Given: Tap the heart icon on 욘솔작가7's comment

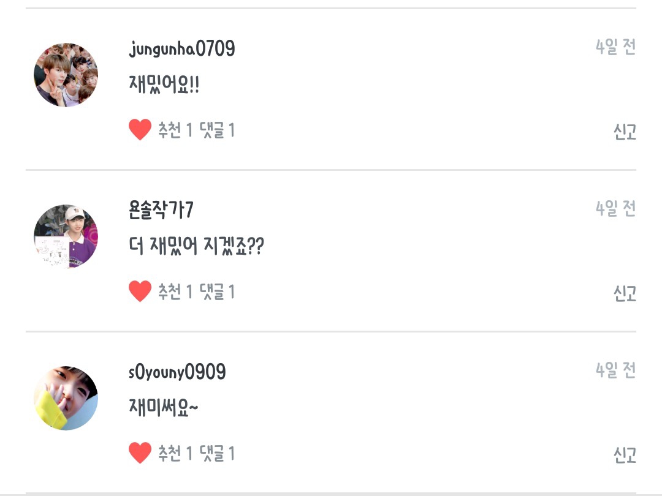Looking at the screenshot, I should tap(140, 291).
